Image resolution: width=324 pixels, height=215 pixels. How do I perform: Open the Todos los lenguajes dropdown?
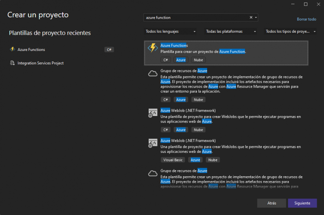coord(170,32)
